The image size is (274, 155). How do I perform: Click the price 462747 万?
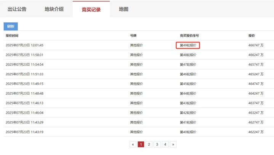coord(256,122)
